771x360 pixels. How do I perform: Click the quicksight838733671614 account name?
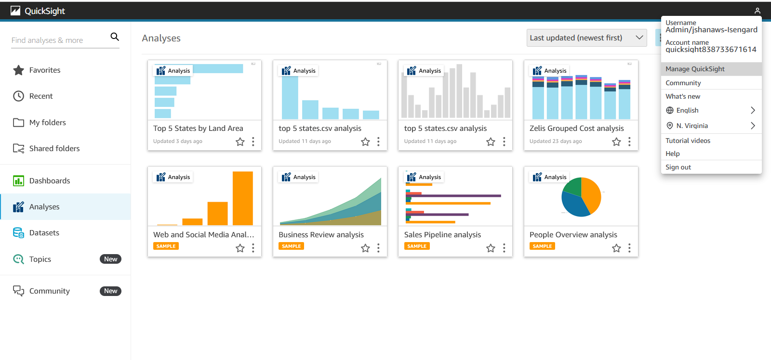711,50
